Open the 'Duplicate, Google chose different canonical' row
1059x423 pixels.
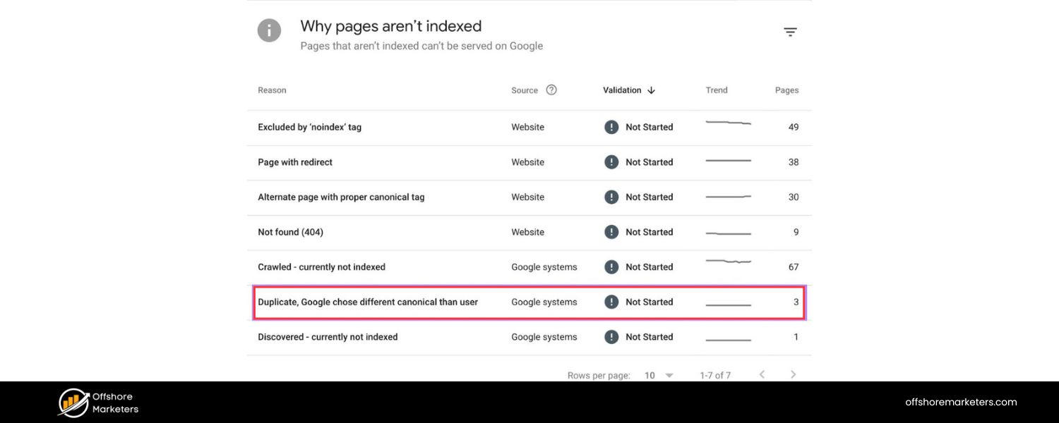point(368,302)
